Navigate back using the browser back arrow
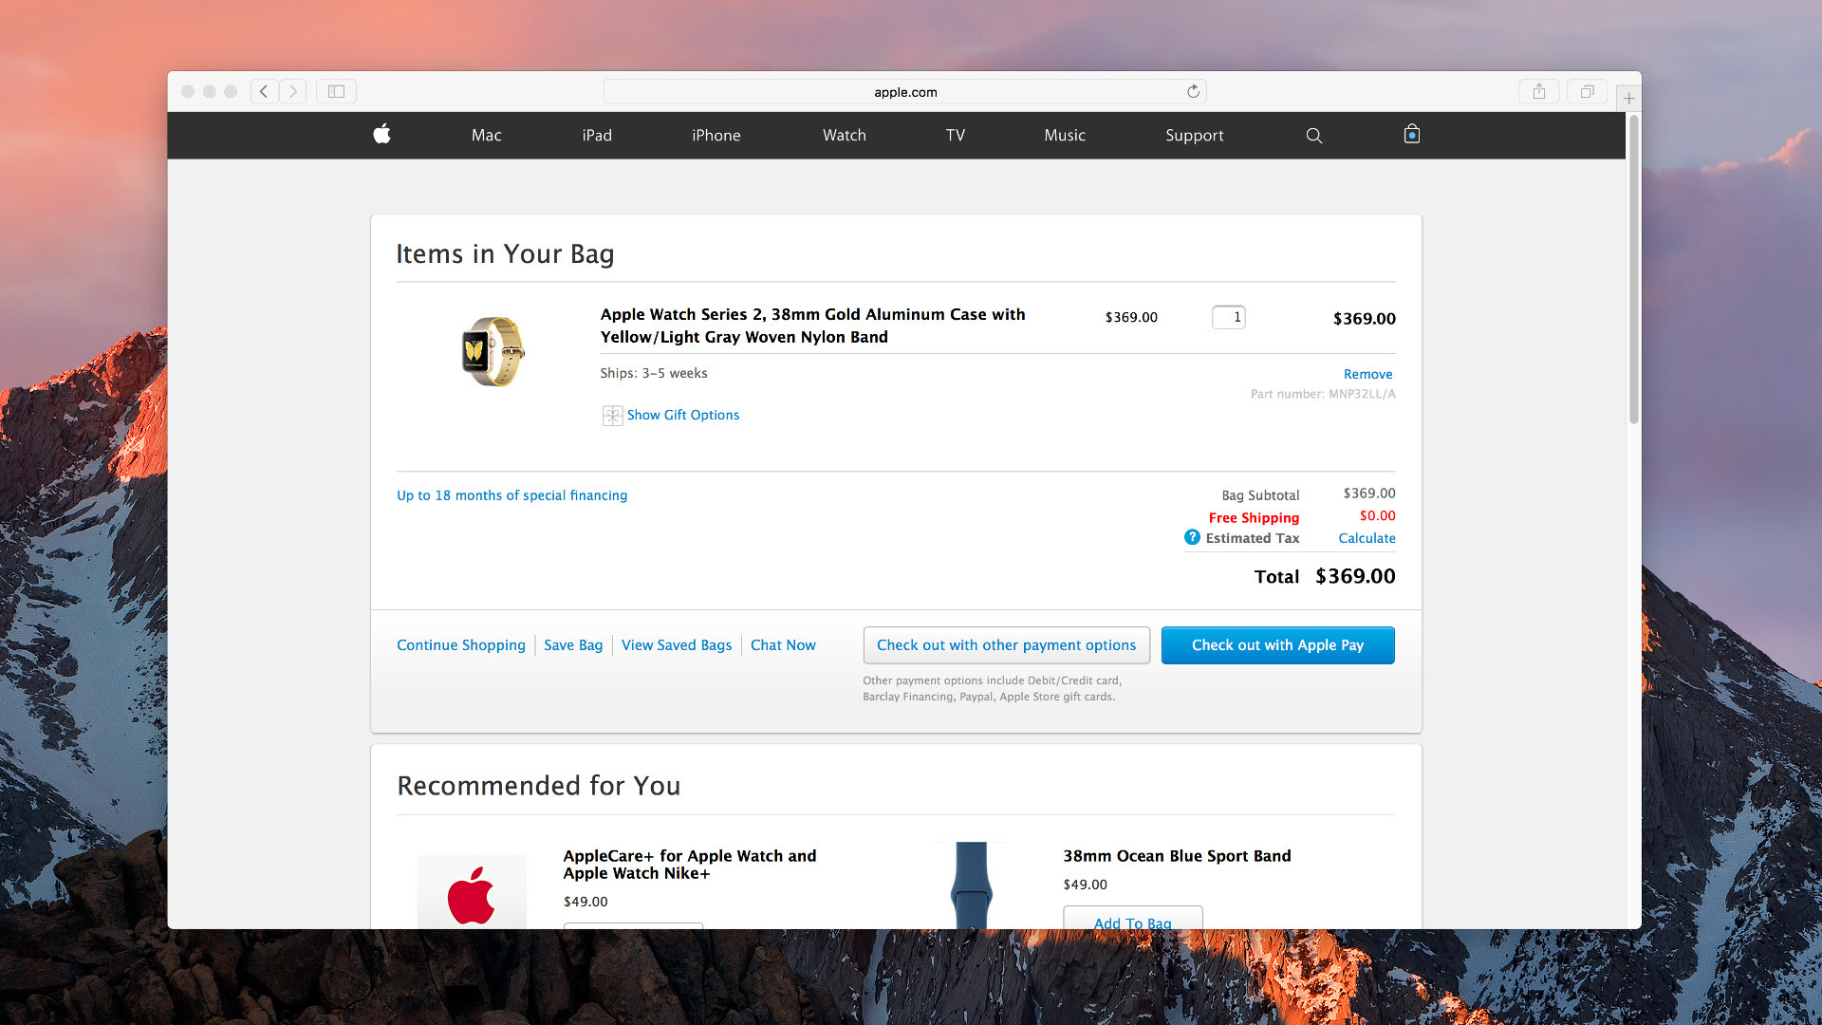 pos(264,91)
